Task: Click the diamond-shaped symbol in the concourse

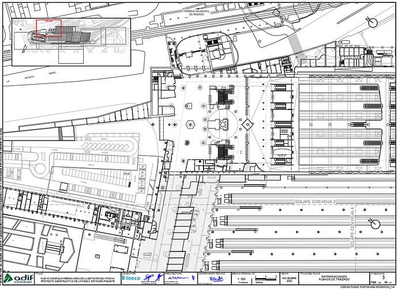Action: pyautogui.click(x=247, y=124)
